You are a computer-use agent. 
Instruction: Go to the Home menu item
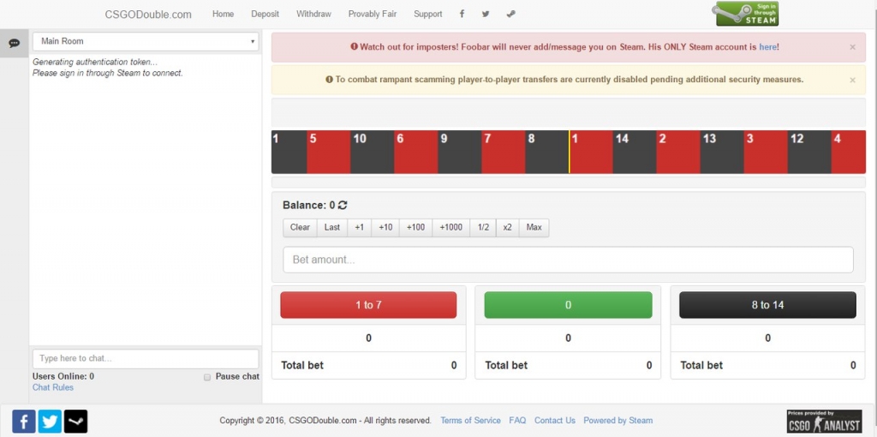tap(224, 14)
